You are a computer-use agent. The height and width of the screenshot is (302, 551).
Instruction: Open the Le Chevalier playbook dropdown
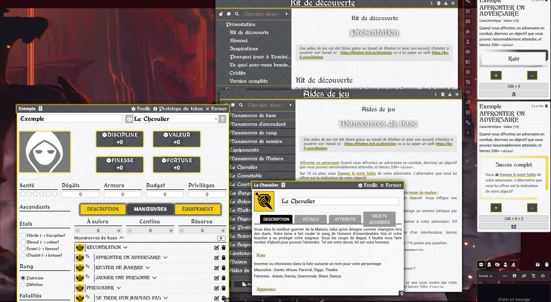click(176, 119)
